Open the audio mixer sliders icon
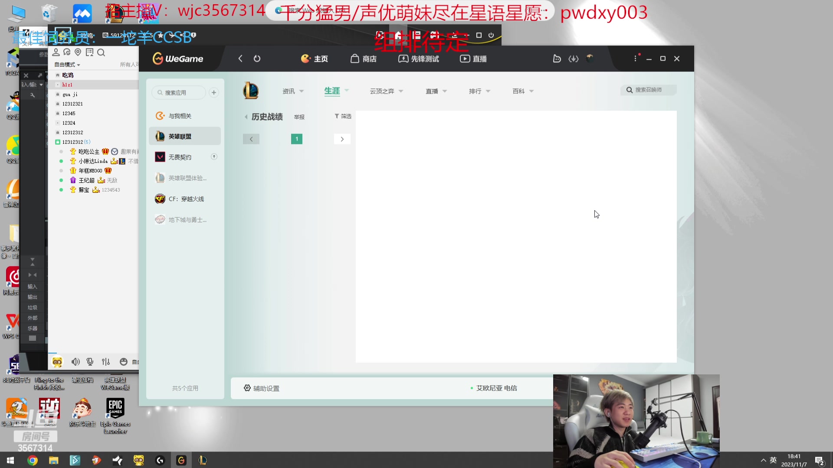The height and width of the screenshot is (468, 833). [x=106, y=362]
